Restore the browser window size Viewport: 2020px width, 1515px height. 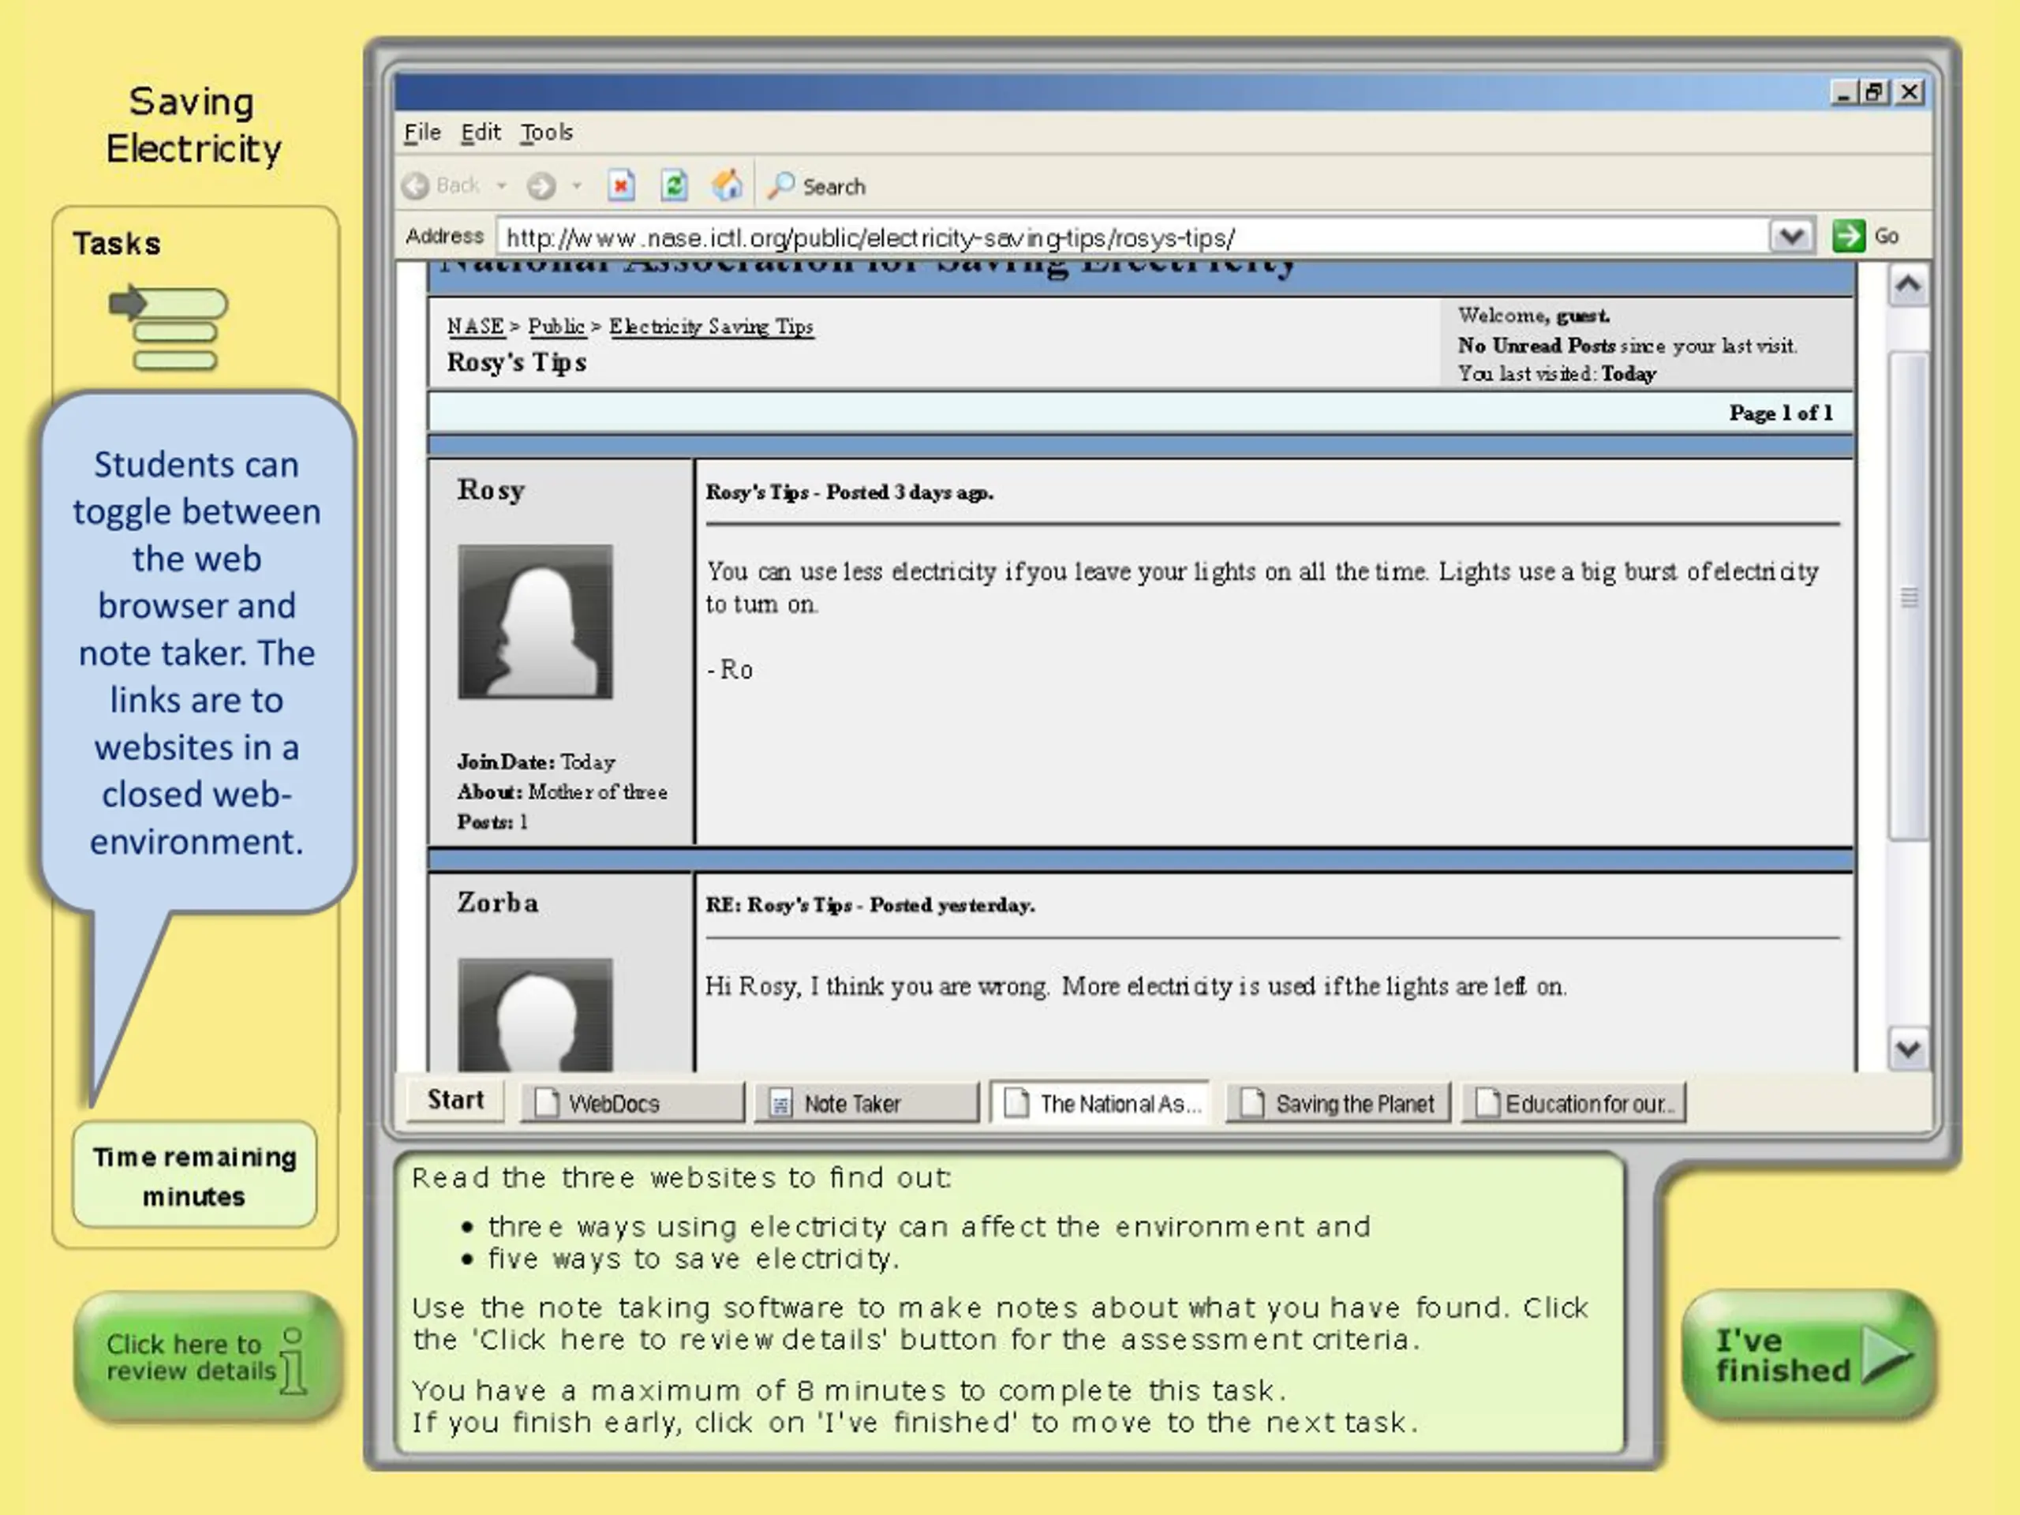pyautogui.click(x=1875, y=92)
